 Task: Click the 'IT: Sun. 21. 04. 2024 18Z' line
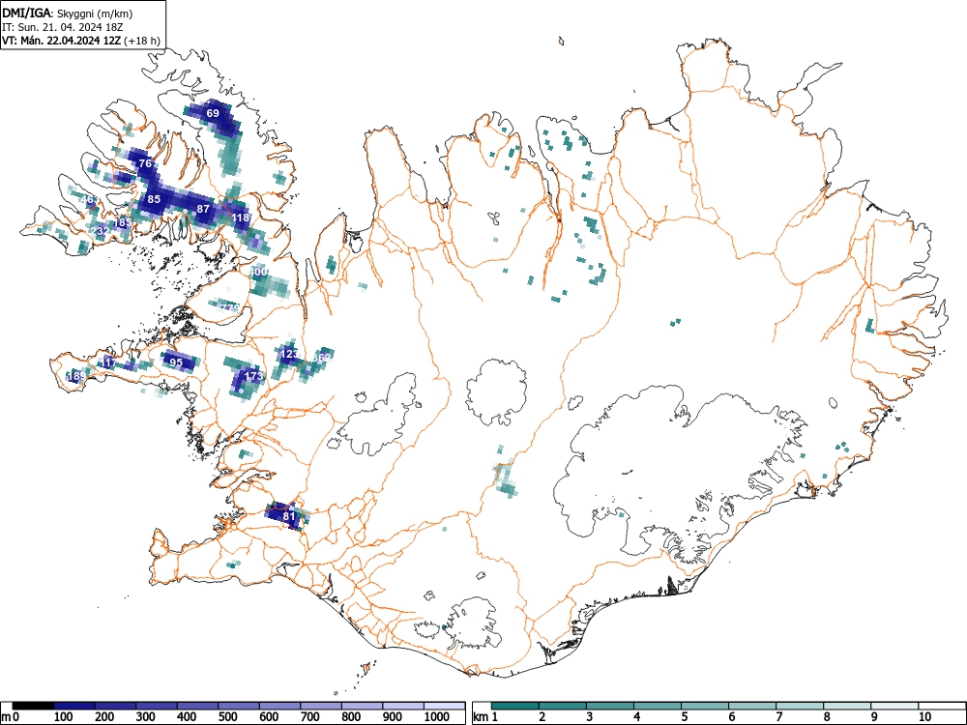(62, 27)
